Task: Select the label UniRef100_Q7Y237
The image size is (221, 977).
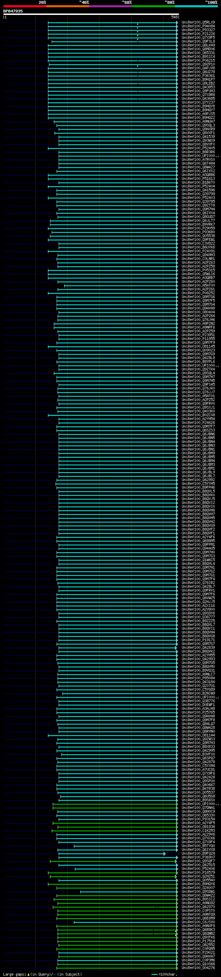Action: (x=198, y=102)
